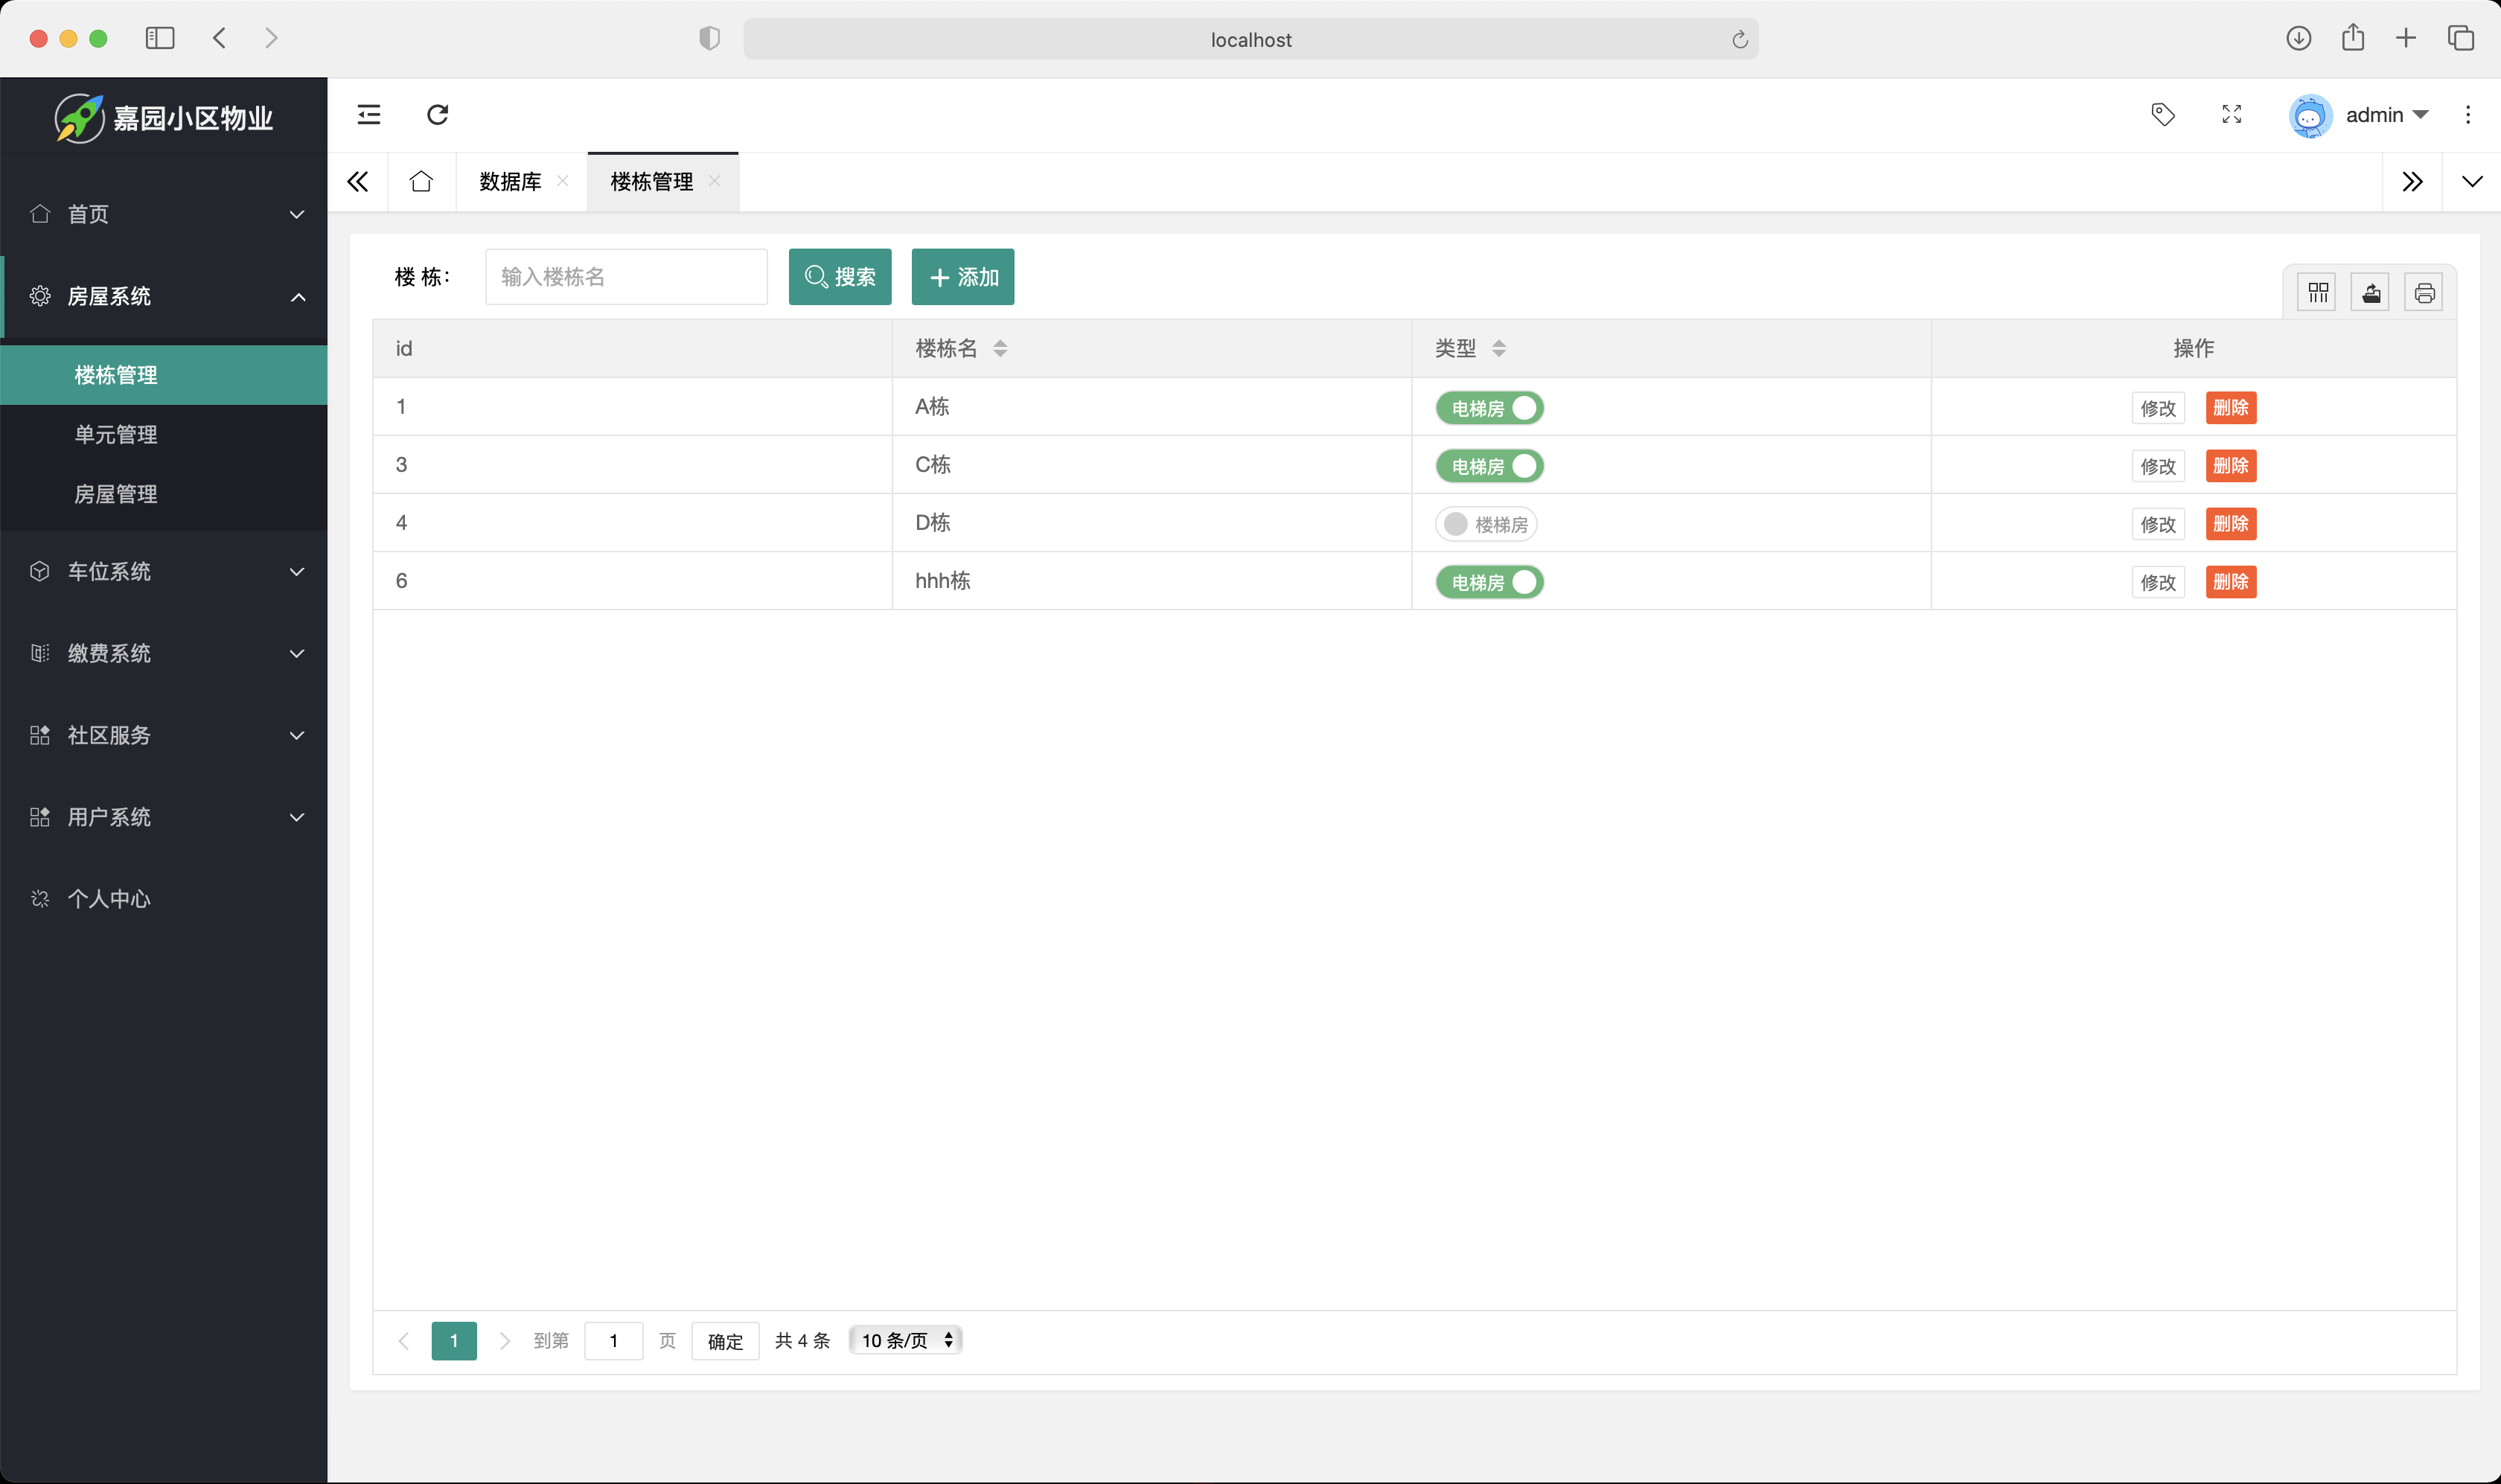Switch to the 数据库 tab
Screen dimensions: 2501x1484
[510, 181]
